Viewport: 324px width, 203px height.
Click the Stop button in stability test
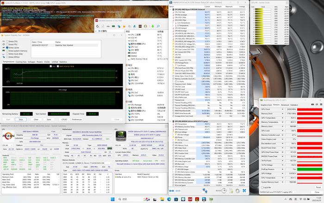coord(21,120)
